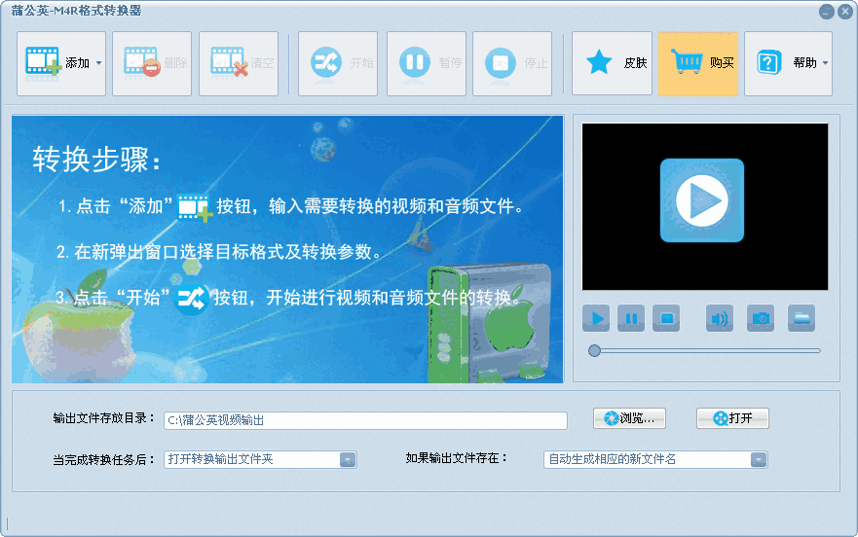The height and width of the screenshot is (537, 858).
Task: Open the Buy (购买) shopping cart button
Action: [x=697, y=63]
